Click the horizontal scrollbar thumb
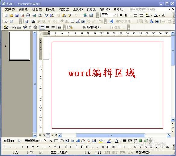Screen dimensions: 176x156 111,135
